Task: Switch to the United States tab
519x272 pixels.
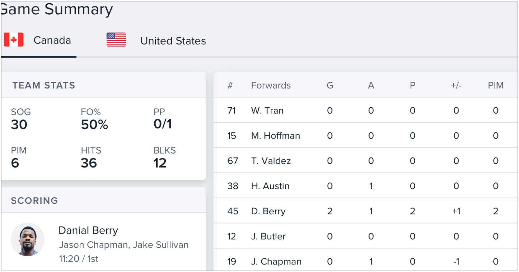Action: click(x=173, y=41)
